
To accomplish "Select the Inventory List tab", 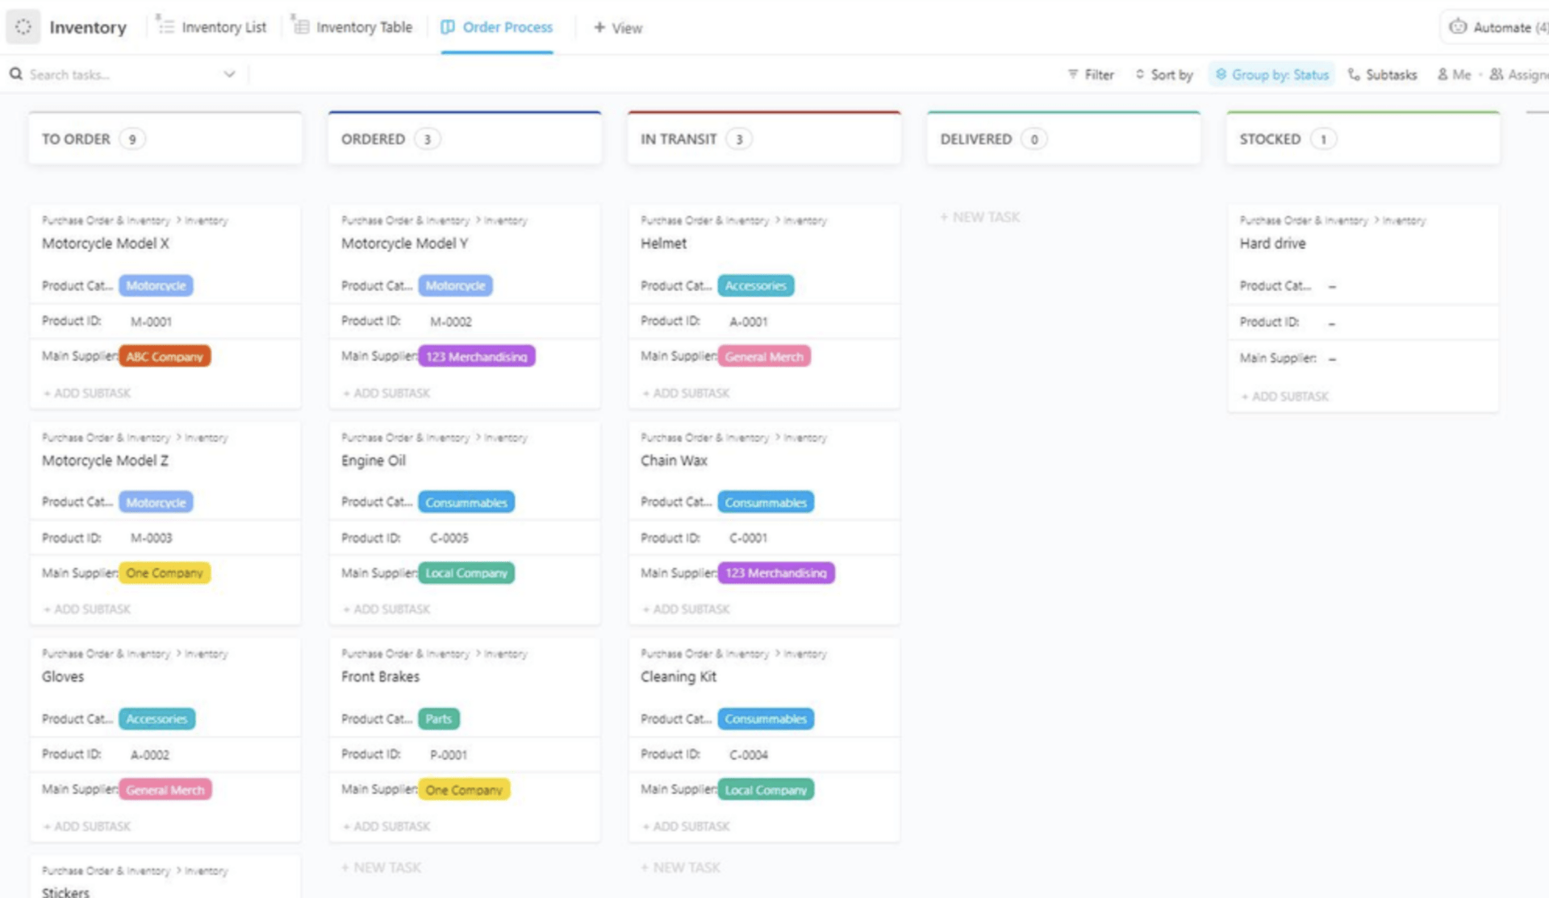I will [210, 27].
